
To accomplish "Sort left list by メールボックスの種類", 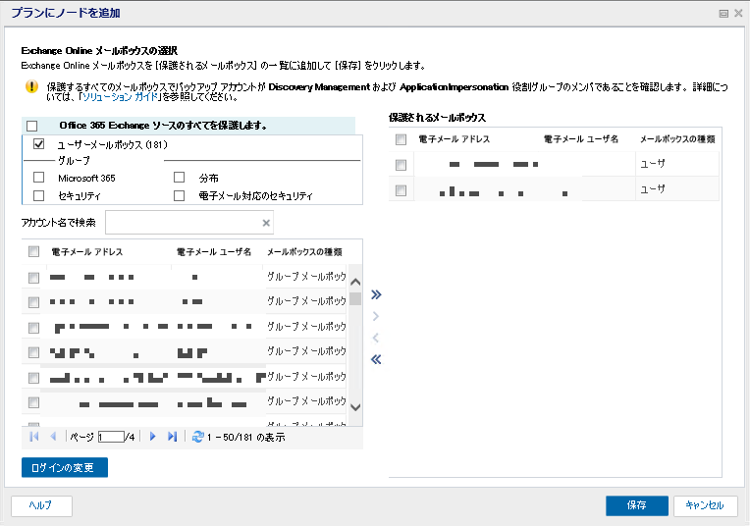I will pos(304,252).
